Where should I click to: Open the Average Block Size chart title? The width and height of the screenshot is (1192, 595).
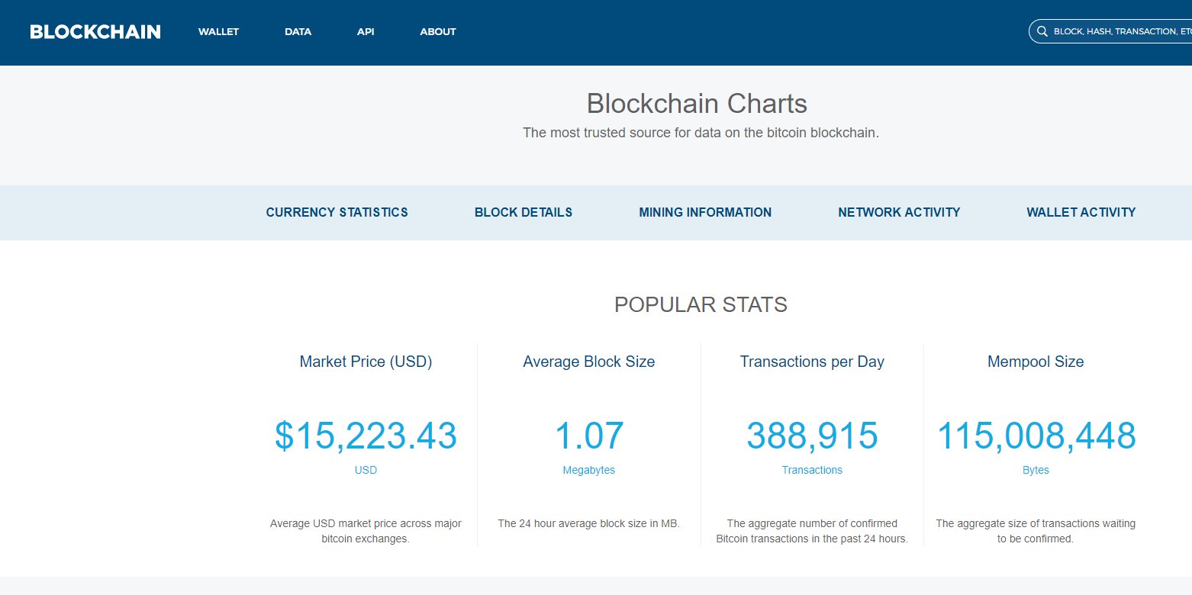588,362
